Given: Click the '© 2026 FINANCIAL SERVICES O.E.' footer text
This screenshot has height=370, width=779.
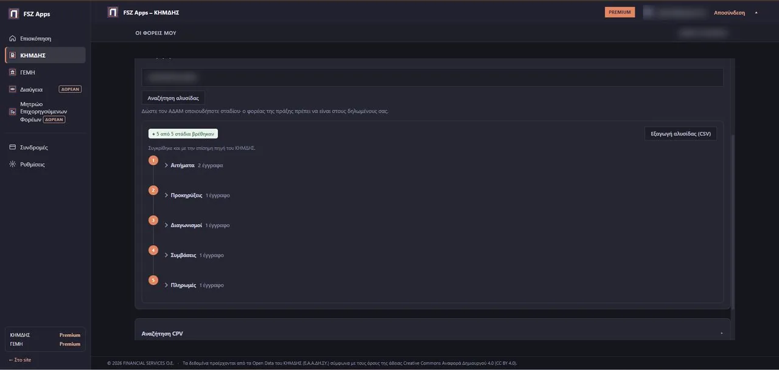Looking at the screenshot, I should pyautogui.click(x=141, y=363).
